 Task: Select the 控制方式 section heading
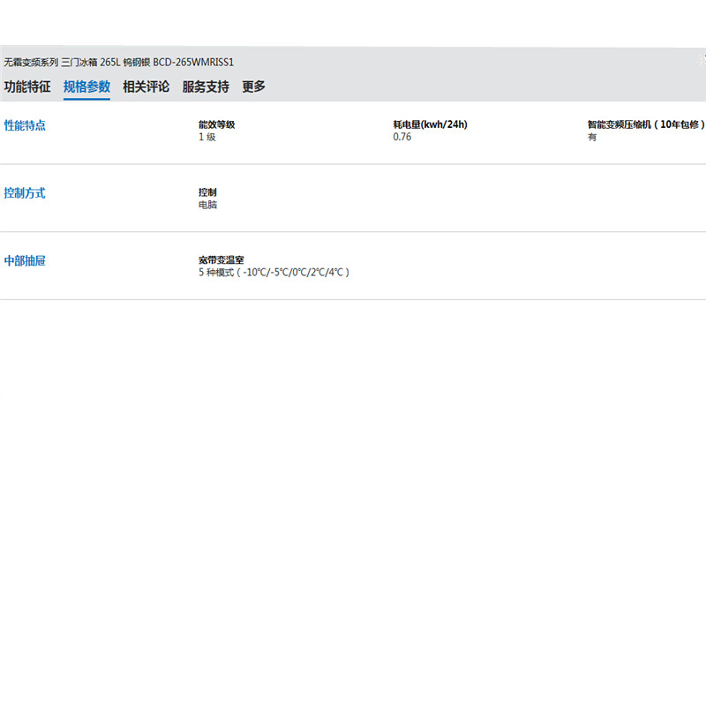tap(25, 193)
